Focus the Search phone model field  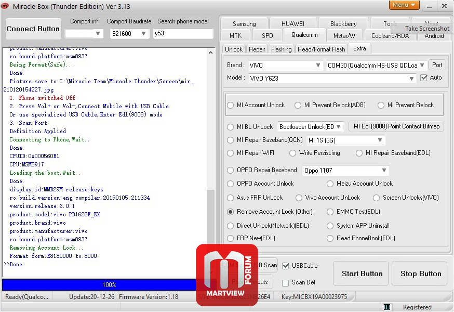tap(183, 33)
